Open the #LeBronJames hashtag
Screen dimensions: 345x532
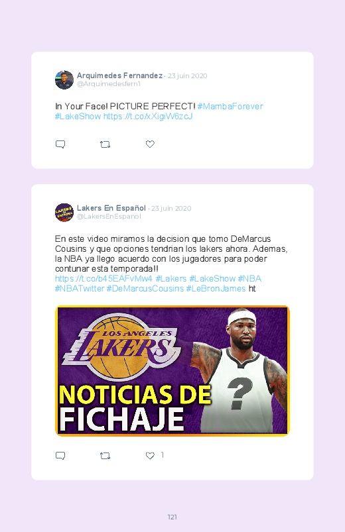(x=216, y=288)
